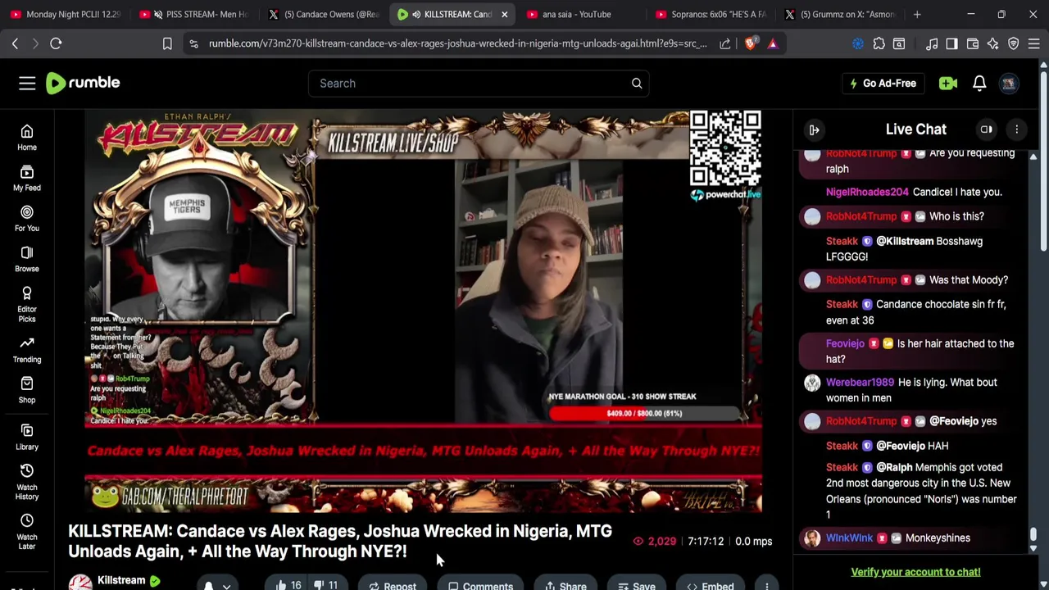The width and height of the screenshot is (1049, 590).
Task: Open Brave VPN shield icon
Action: pos(1014,43)
